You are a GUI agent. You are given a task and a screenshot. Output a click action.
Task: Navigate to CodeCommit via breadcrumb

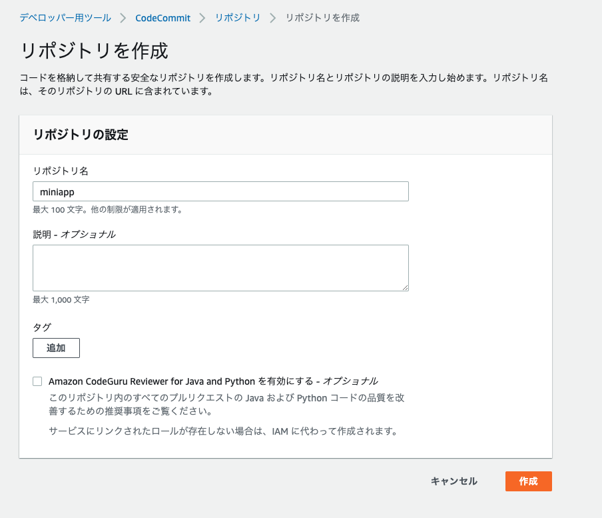[162, 19]
